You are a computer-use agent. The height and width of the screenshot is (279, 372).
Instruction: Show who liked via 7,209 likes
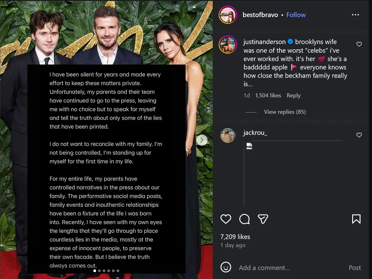click(x=235, y=237)
